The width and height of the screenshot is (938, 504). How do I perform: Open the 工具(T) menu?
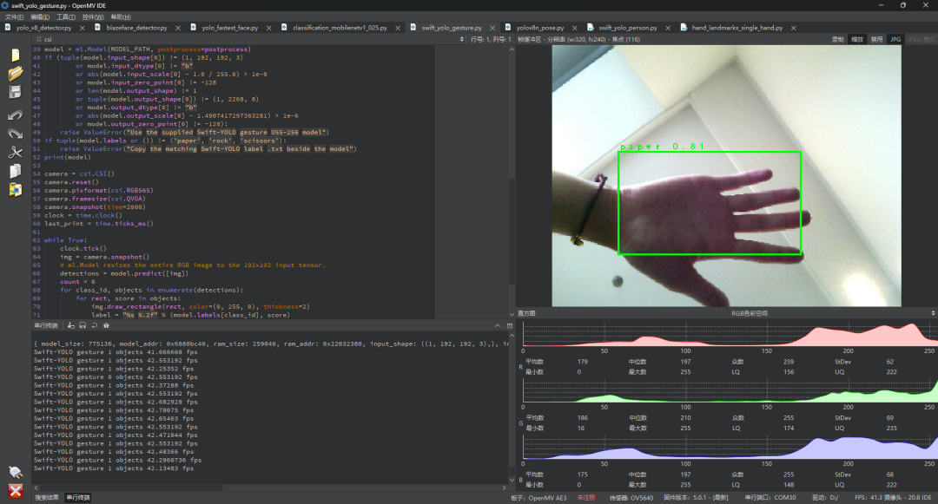66,16
